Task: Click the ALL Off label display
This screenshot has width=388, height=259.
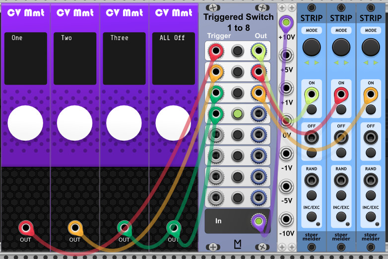Action: [x=174, y=58]
